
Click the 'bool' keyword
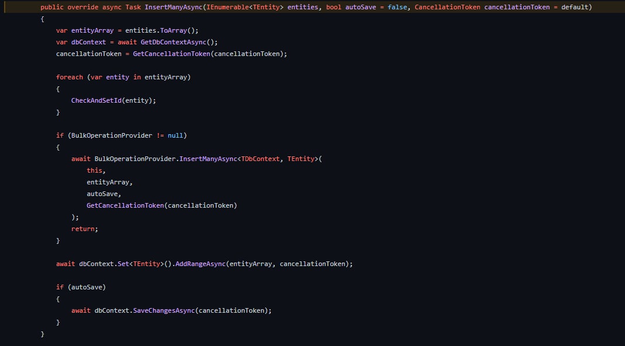334,7
